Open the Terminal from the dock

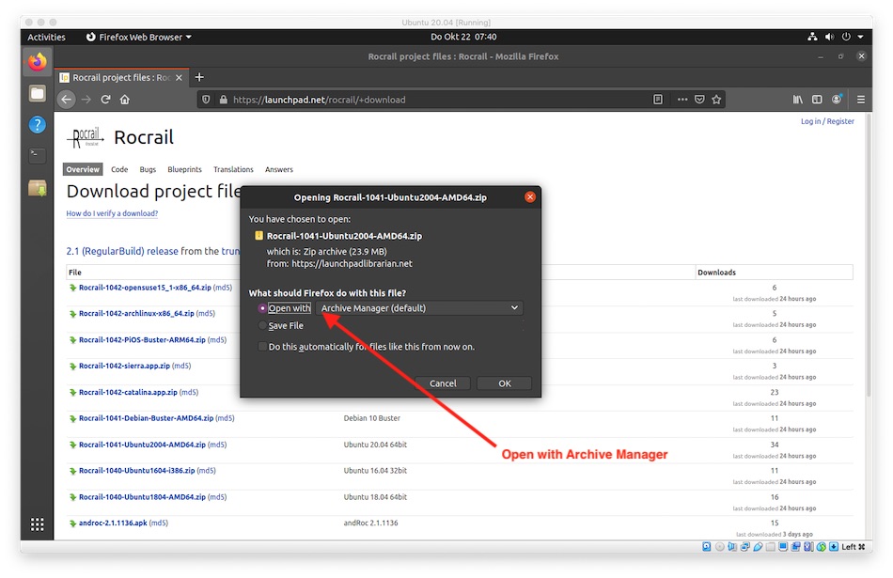37,155
